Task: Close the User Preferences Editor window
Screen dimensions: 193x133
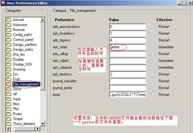Action: (190, 3)
